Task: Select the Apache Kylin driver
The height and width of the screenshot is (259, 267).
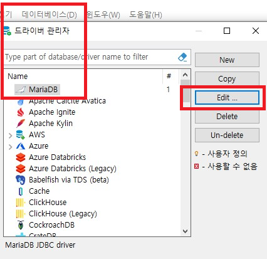Action: (51, 124)
